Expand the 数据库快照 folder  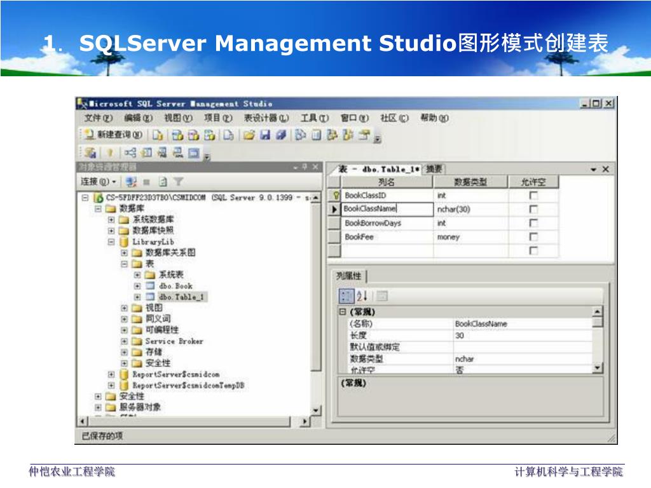tap(111, 230)
